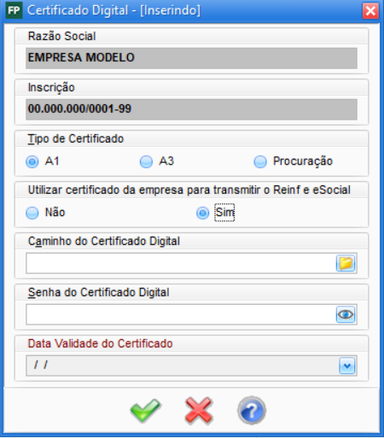Click the FP application icon in title bar
This screenshot has height=438, width=384.
point(14,10)
